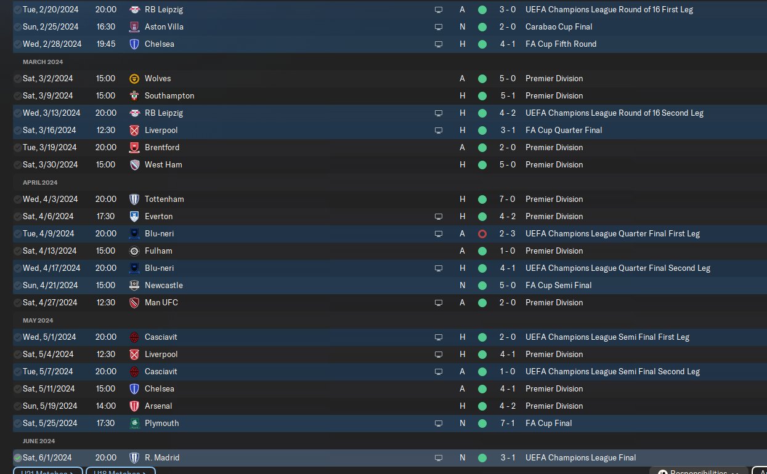Click the red loss indicator for Blu-neri away

482,234
